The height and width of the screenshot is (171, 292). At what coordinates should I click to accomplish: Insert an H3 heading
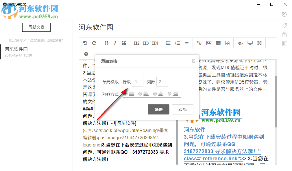(146, 43)
